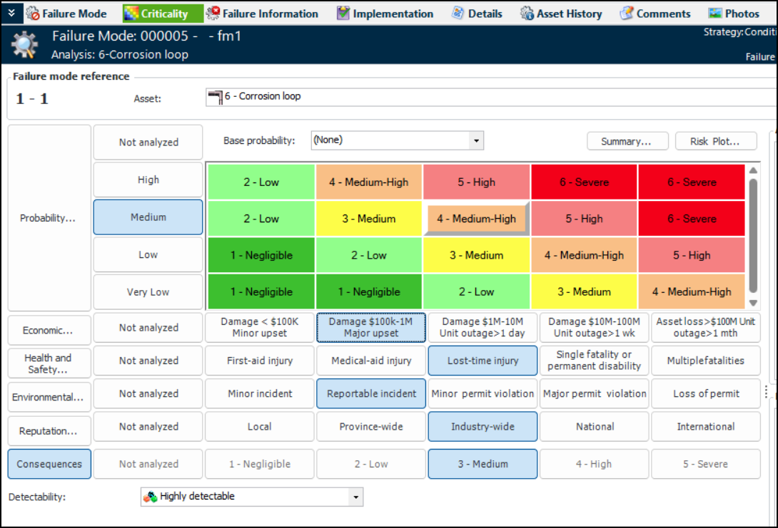The width and height of the screenshot is (778, 528).
Task: Click the Summary... button
Action: point(627,142)
